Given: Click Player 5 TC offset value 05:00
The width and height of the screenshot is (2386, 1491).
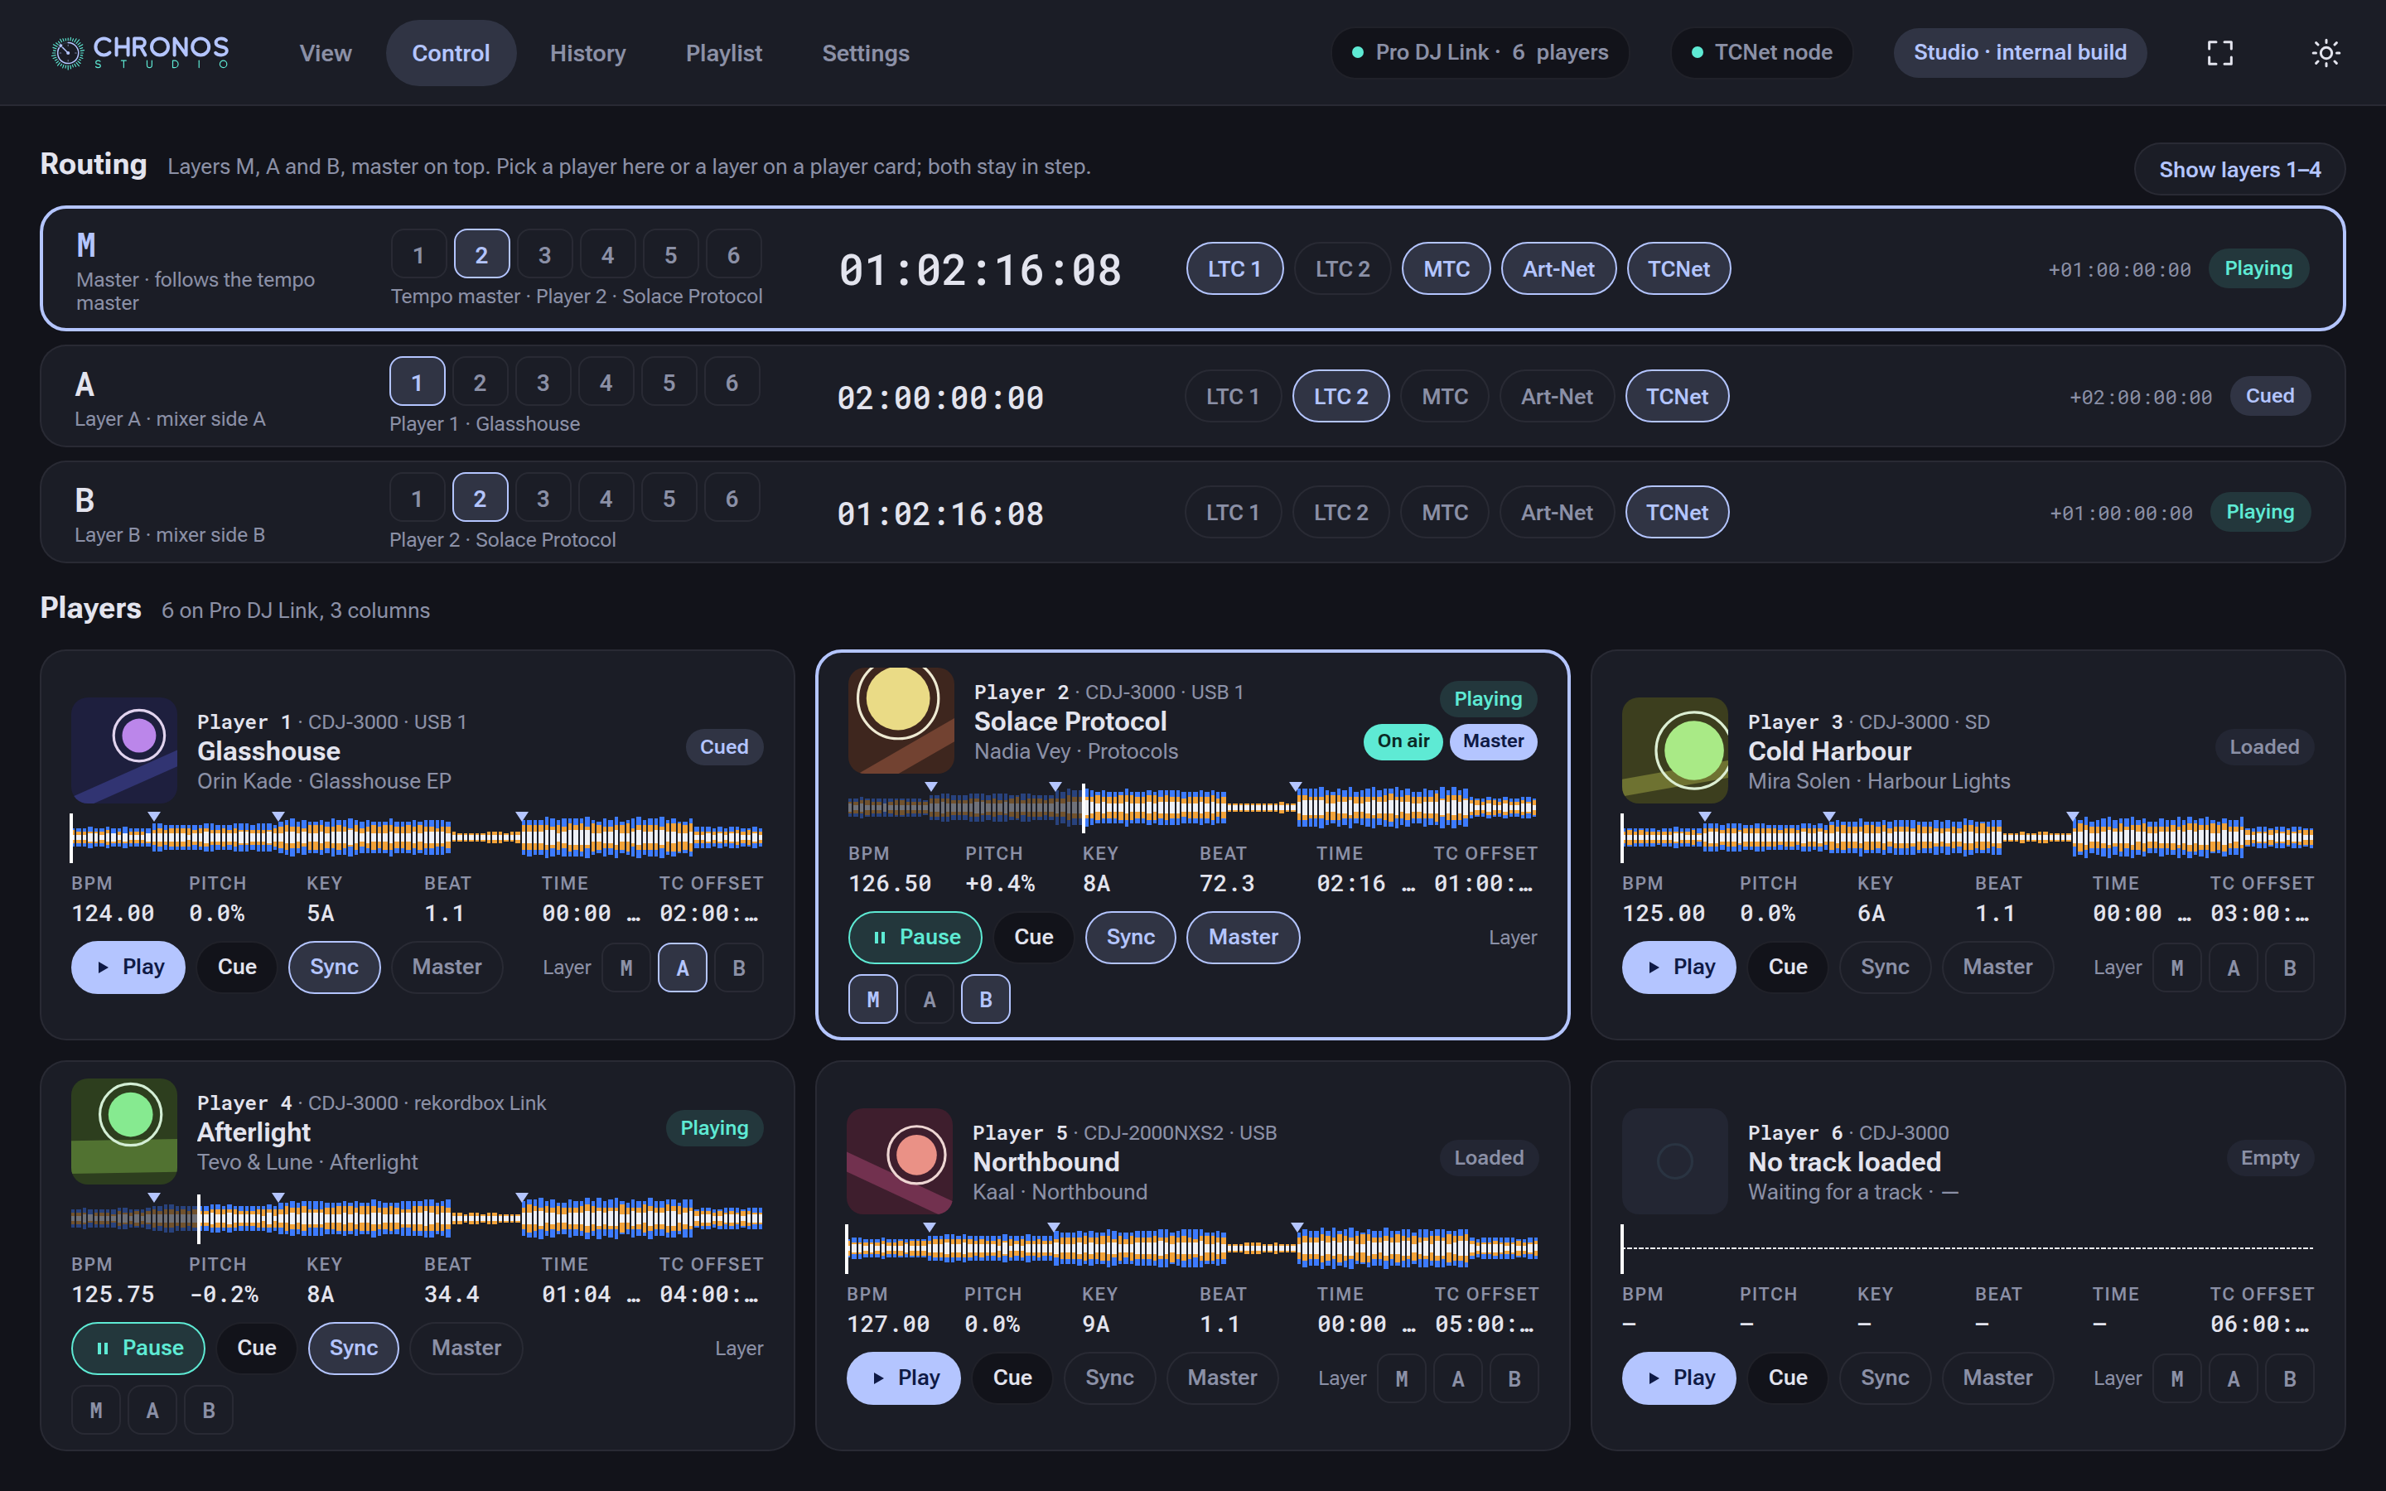Looking at the screenshot, I should 1484,1325.
